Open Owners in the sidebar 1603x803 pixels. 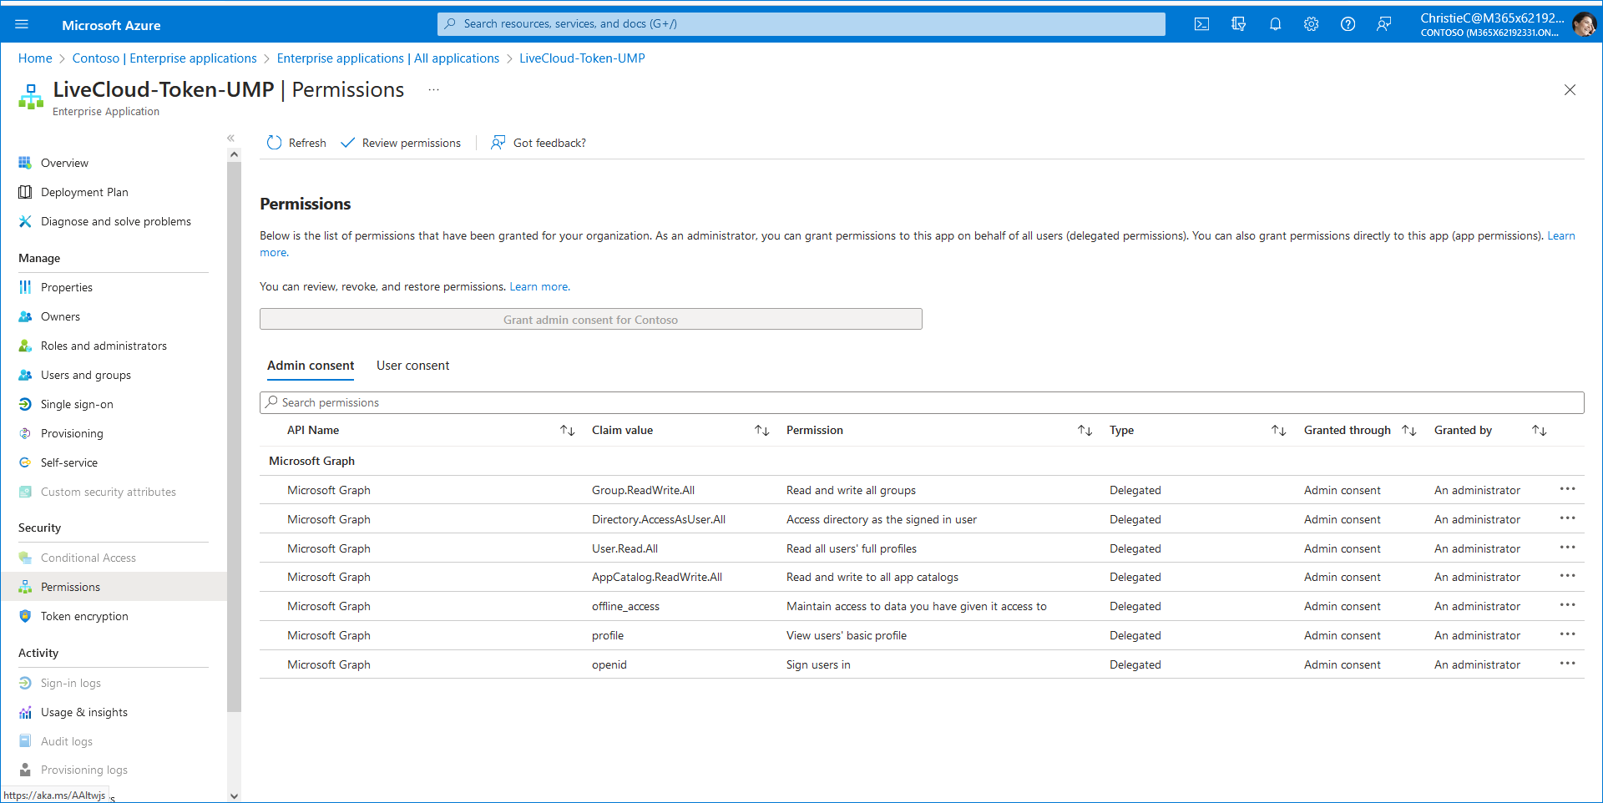click(60, 316)
